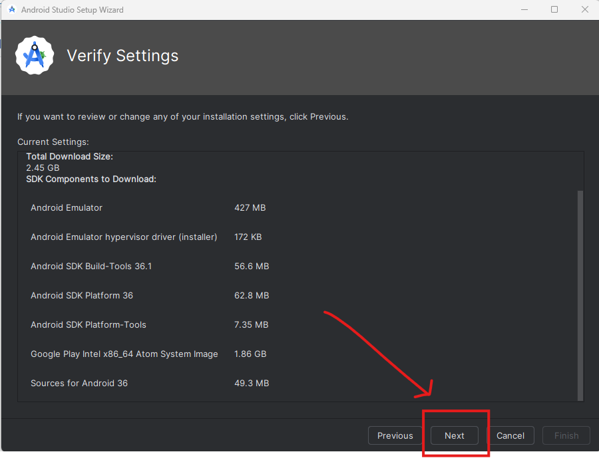Maximize the Setup Wizard window
The height and width of the screenshot is (458, 599).
click(x=554, y=10)
